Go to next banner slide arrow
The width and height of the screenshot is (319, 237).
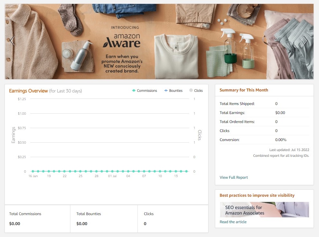point(306,41)
